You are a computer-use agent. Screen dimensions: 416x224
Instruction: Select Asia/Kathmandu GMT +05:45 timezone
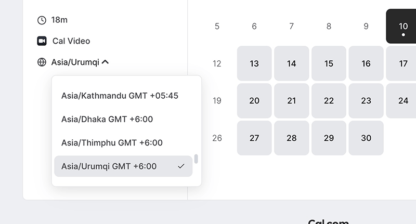click(120, 96)
